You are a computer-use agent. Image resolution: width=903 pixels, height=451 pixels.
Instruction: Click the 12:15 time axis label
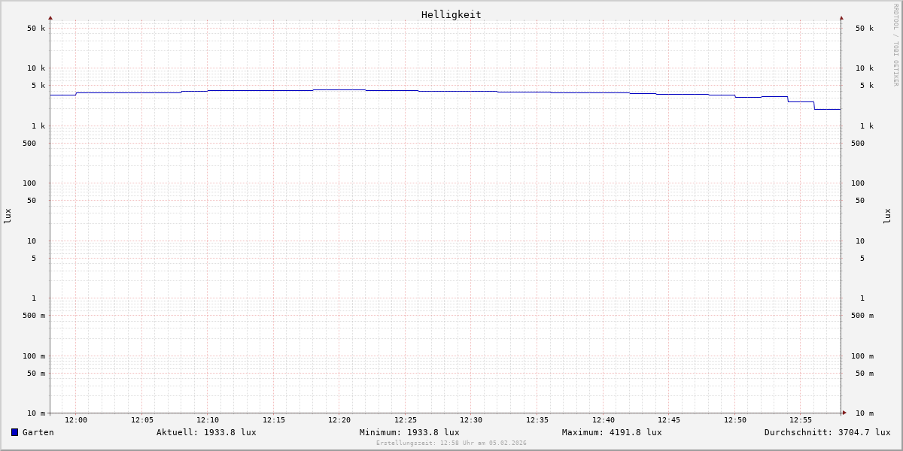click(x=274, y=420)
